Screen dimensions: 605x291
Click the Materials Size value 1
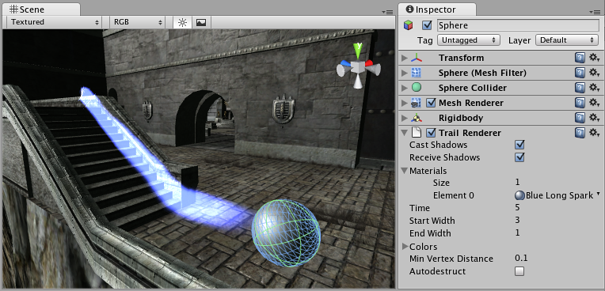point(517,183)
